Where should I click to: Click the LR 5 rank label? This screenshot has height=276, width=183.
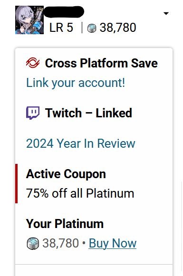[61, 28]
